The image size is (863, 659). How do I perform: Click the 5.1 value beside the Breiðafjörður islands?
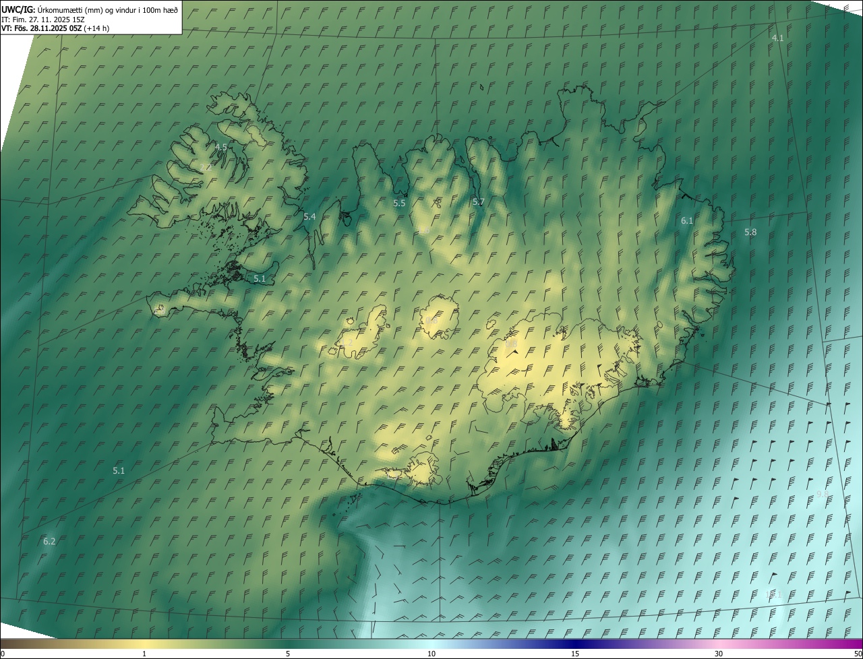(260, 278)
